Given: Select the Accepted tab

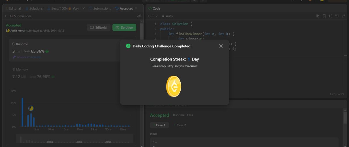Looking at the screenshot, I should pyautogui.click(x=124, y=8).
